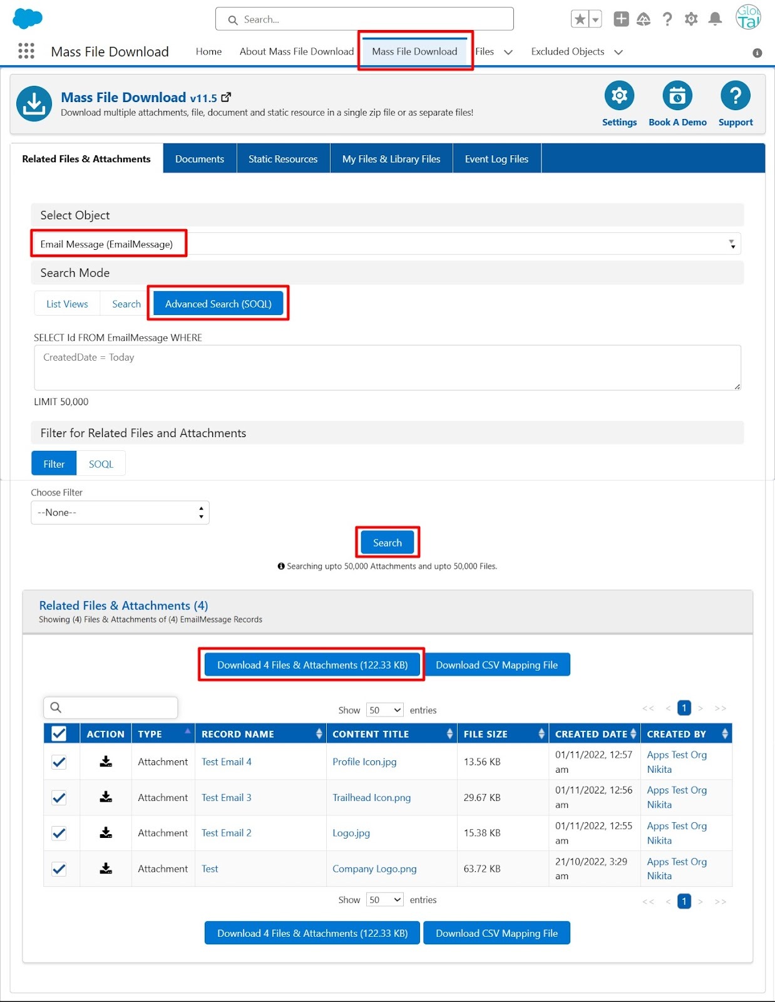Open the Choose Filter dropdown

point(120,512)
